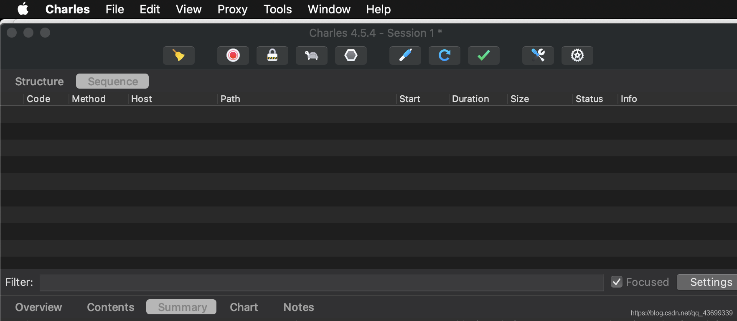Open the Help menu
Image resolution: width=737 pixels, height=321 pixels.
click(379, 9)
